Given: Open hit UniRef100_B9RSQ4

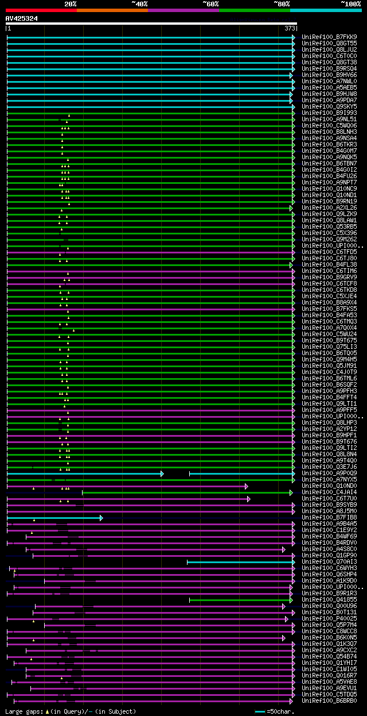Looking at the screenshot, I should [329, 69].
